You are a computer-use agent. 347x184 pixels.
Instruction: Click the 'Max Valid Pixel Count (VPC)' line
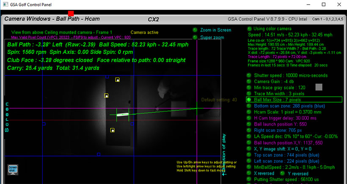(x=71, y=37)
